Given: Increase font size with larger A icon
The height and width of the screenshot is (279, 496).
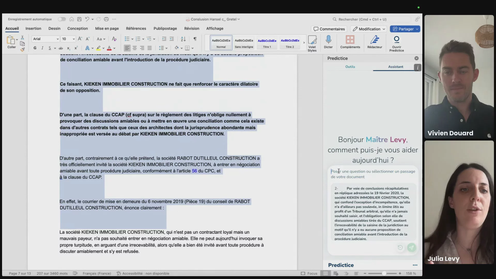Looking at the screenshot, I should coord(80,39).
